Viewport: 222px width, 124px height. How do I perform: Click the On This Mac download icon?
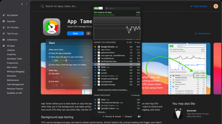click(4, 27)
